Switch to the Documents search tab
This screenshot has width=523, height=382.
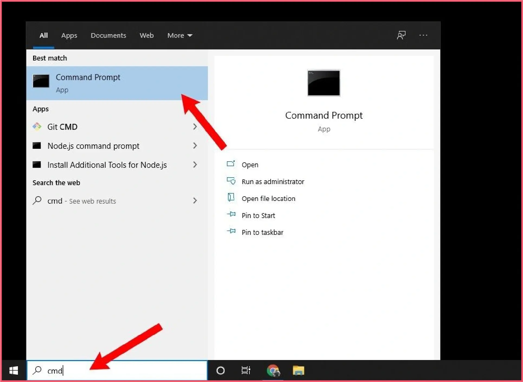[x=108, y=35]
